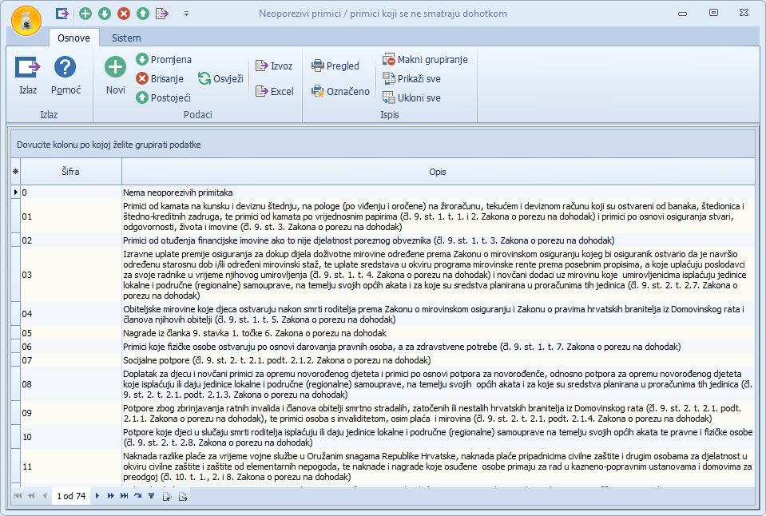Click the Novi green plus icon
The image size is (766, 516).
coord(115,68)
